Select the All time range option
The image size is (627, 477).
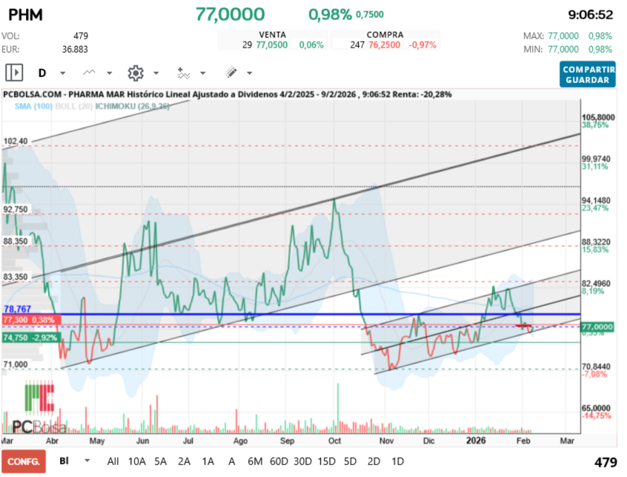point(113,461)
